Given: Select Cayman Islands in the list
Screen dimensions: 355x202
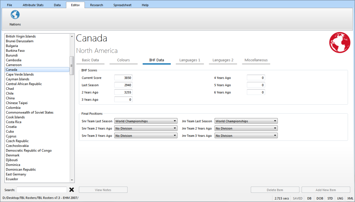Looking at the screenshot, I should pyautogui.click(x=37, y=79).
